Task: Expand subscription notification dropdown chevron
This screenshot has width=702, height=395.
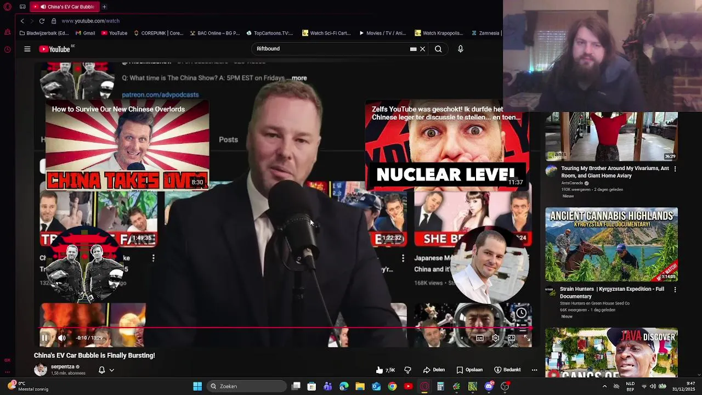Action: click(x=111, y=370)
